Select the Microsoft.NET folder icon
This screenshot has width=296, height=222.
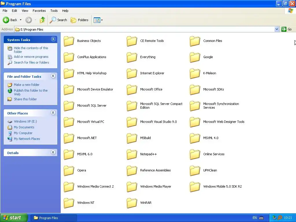click(x=69, y=138)
